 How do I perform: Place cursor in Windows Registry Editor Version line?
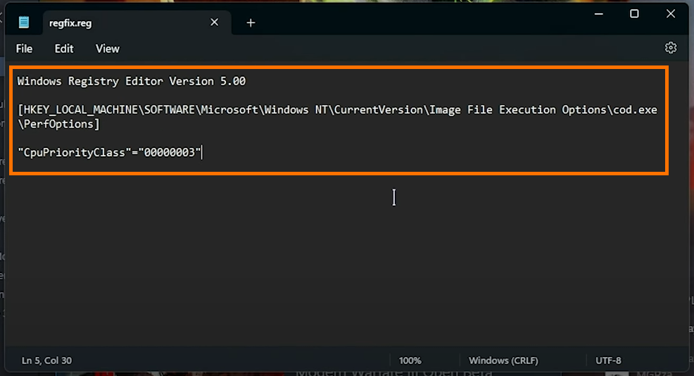click(x=132, y=82)
